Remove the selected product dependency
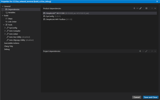The width and height of the screenshot is (160, 100). coord(137,8)
